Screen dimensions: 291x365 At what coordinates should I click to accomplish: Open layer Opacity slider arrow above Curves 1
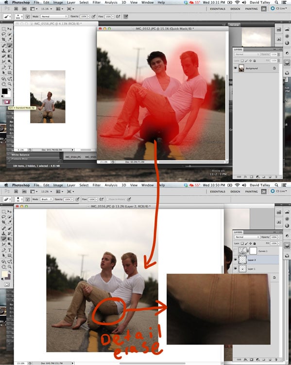279,237
